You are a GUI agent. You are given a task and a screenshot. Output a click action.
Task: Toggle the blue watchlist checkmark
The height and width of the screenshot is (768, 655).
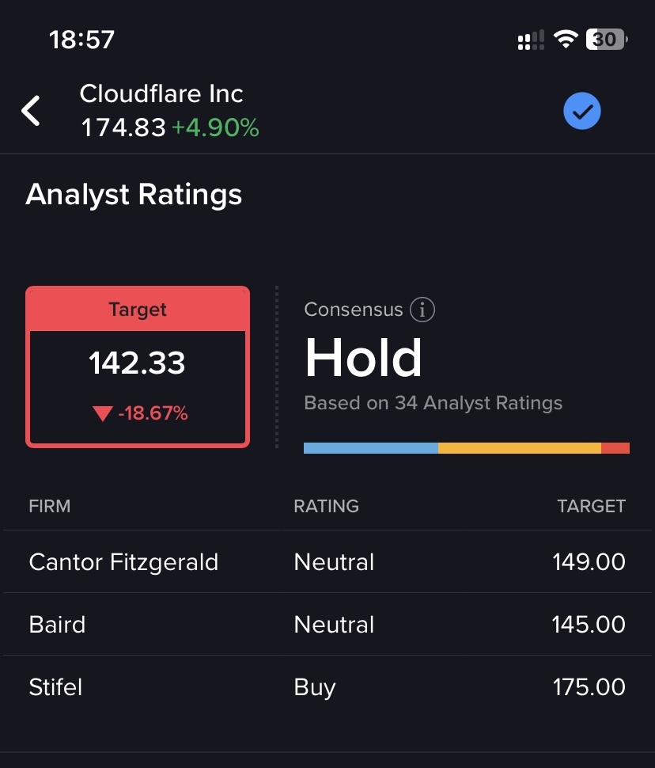tap(582, 112)
